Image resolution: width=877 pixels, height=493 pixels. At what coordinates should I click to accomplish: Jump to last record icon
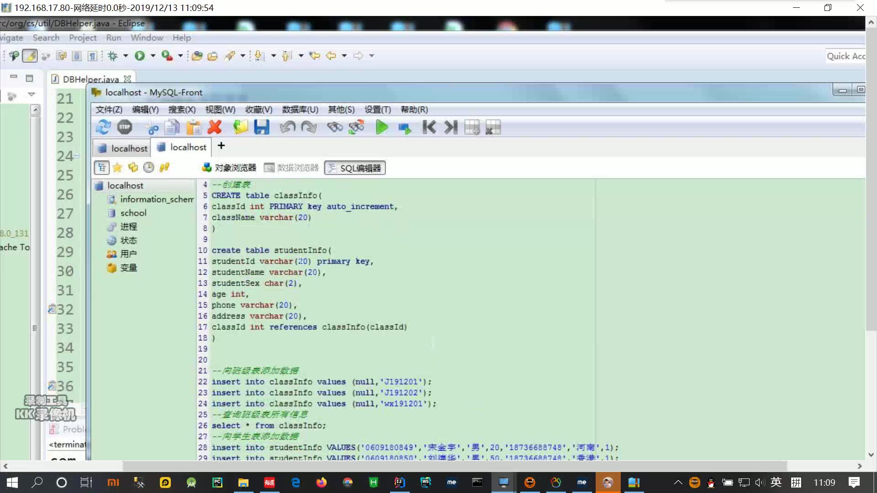pos(450,127)
